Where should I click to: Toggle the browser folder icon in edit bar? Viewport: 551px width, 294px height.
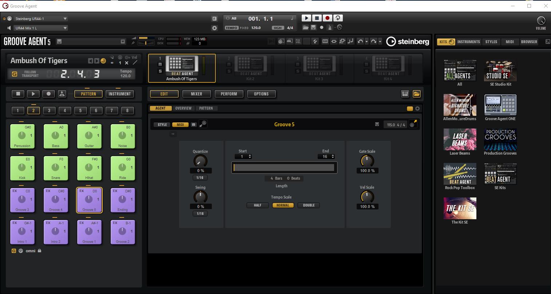(x=417, y=94)
